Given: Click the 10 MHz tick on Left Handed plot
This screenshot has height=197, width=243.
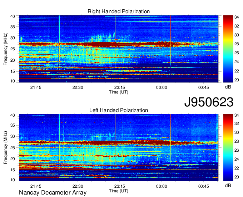Looking at the screenshot, I should coord(13,180).
